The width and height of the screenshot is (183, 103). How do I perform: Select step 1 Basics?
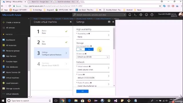(x=51, y=31)
